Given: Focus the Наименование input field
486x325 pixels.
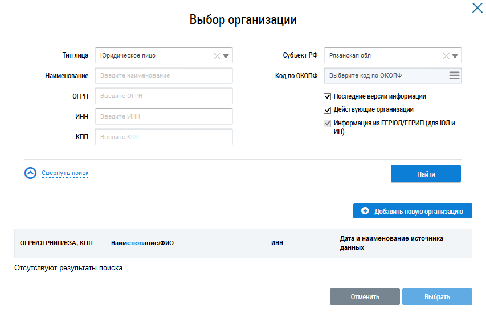Looking at the screenshot, I should 164,75.
